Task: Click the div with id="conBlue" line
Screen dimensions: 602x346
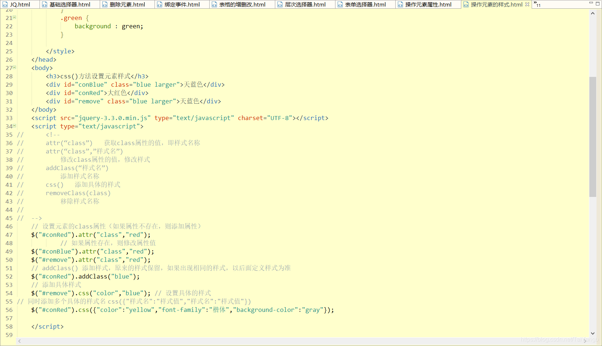Action: point(135,85)
